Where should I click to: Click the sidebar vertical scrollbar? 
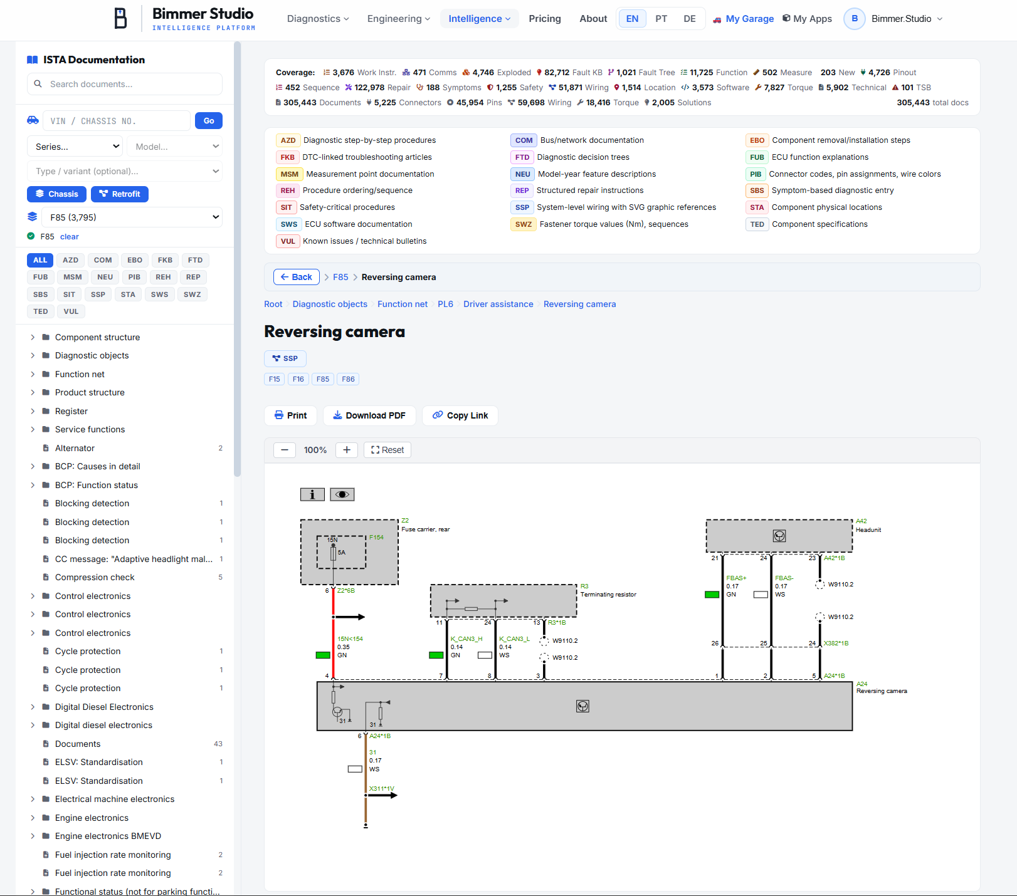pos(237,259)
